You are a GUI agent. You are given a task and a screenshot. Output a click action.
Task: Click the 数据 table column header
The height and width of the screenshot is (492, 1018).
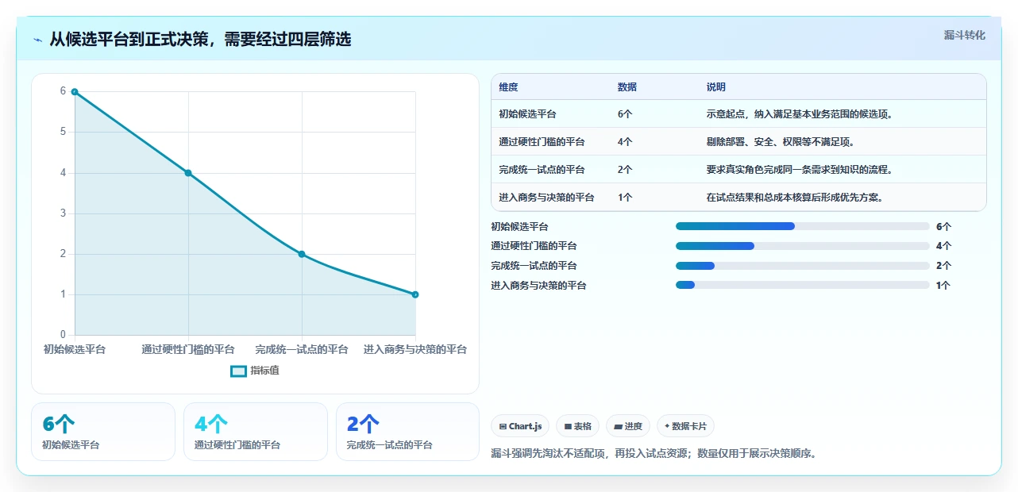[627, 87]
